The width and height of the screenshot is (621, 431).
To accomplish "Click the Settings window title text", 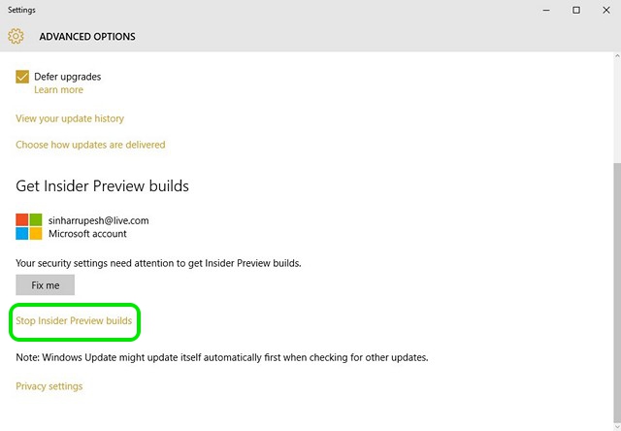I will coord(21,10).
